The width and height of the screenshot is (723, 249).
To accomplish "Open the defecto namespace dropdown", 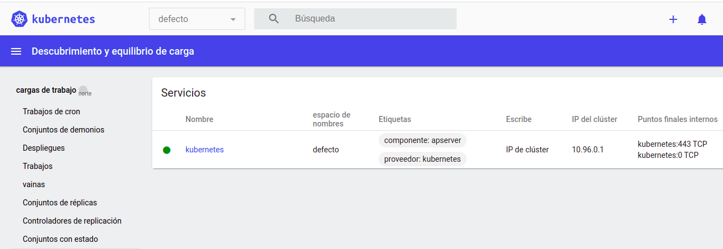I will (197, 19).
